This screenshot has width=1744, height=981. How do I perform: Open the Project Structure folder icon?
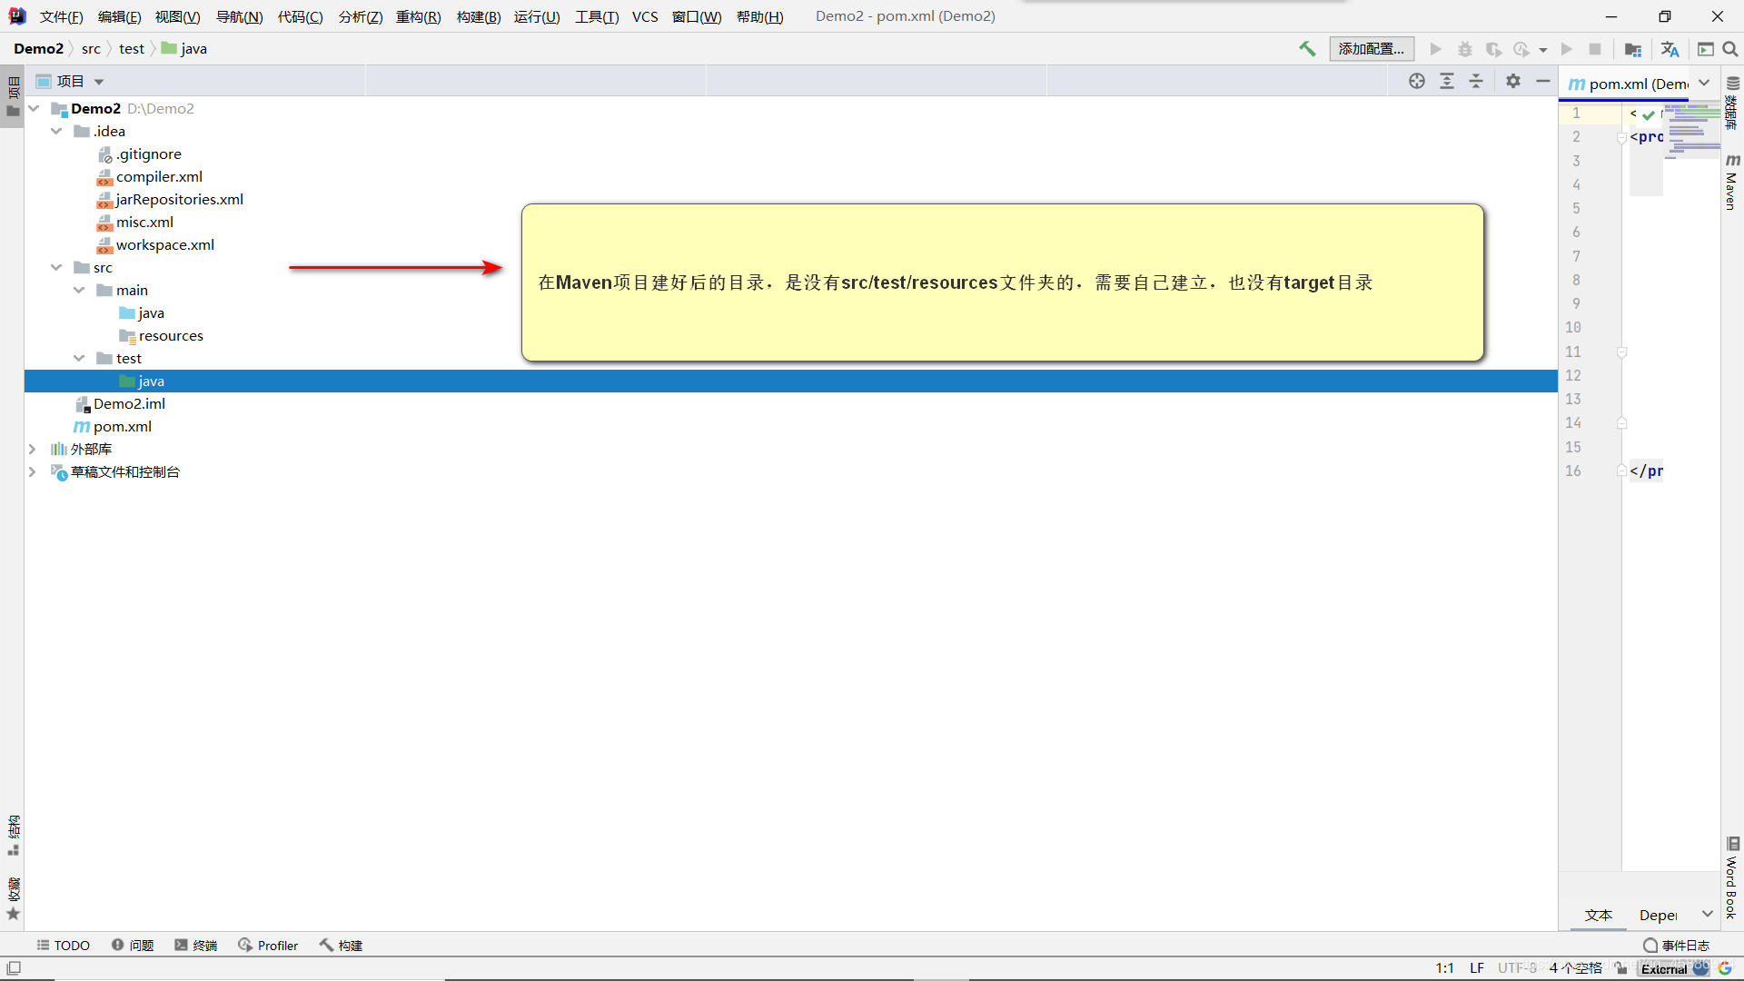(x=1633, y=49)
